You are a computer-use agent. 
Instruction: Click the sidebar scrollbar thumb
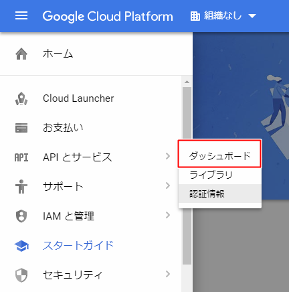tap(187, 176)
